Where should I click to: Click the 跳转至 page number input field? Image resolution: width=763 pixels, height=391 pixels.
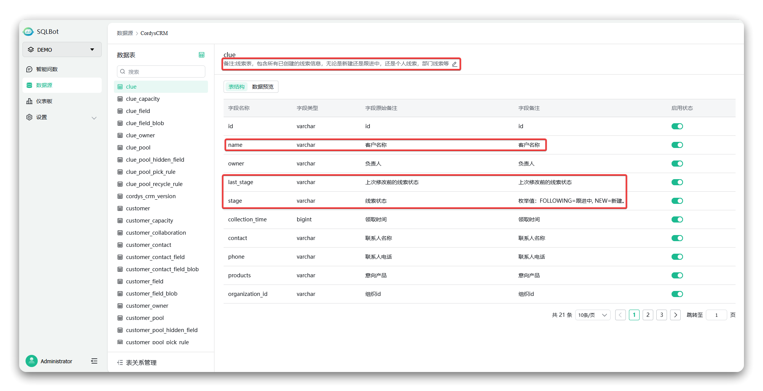[716, 315]
